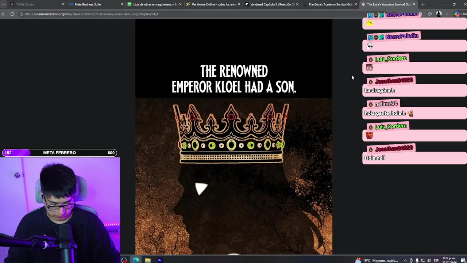Image resolution: width=467 pixels, height=263 pixels.
Task: Click the NecroPaladin eye badge icon
Action: point(376,37)
